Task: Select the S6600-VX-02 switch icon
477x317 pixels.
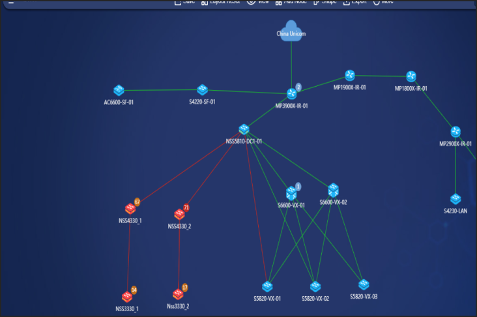Action: 333,190
